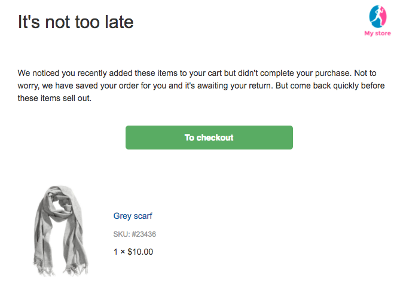Click the scarf's looped knot at top
Screen dimensions: 403x293
pyautogui.click(x=59, y=205)
